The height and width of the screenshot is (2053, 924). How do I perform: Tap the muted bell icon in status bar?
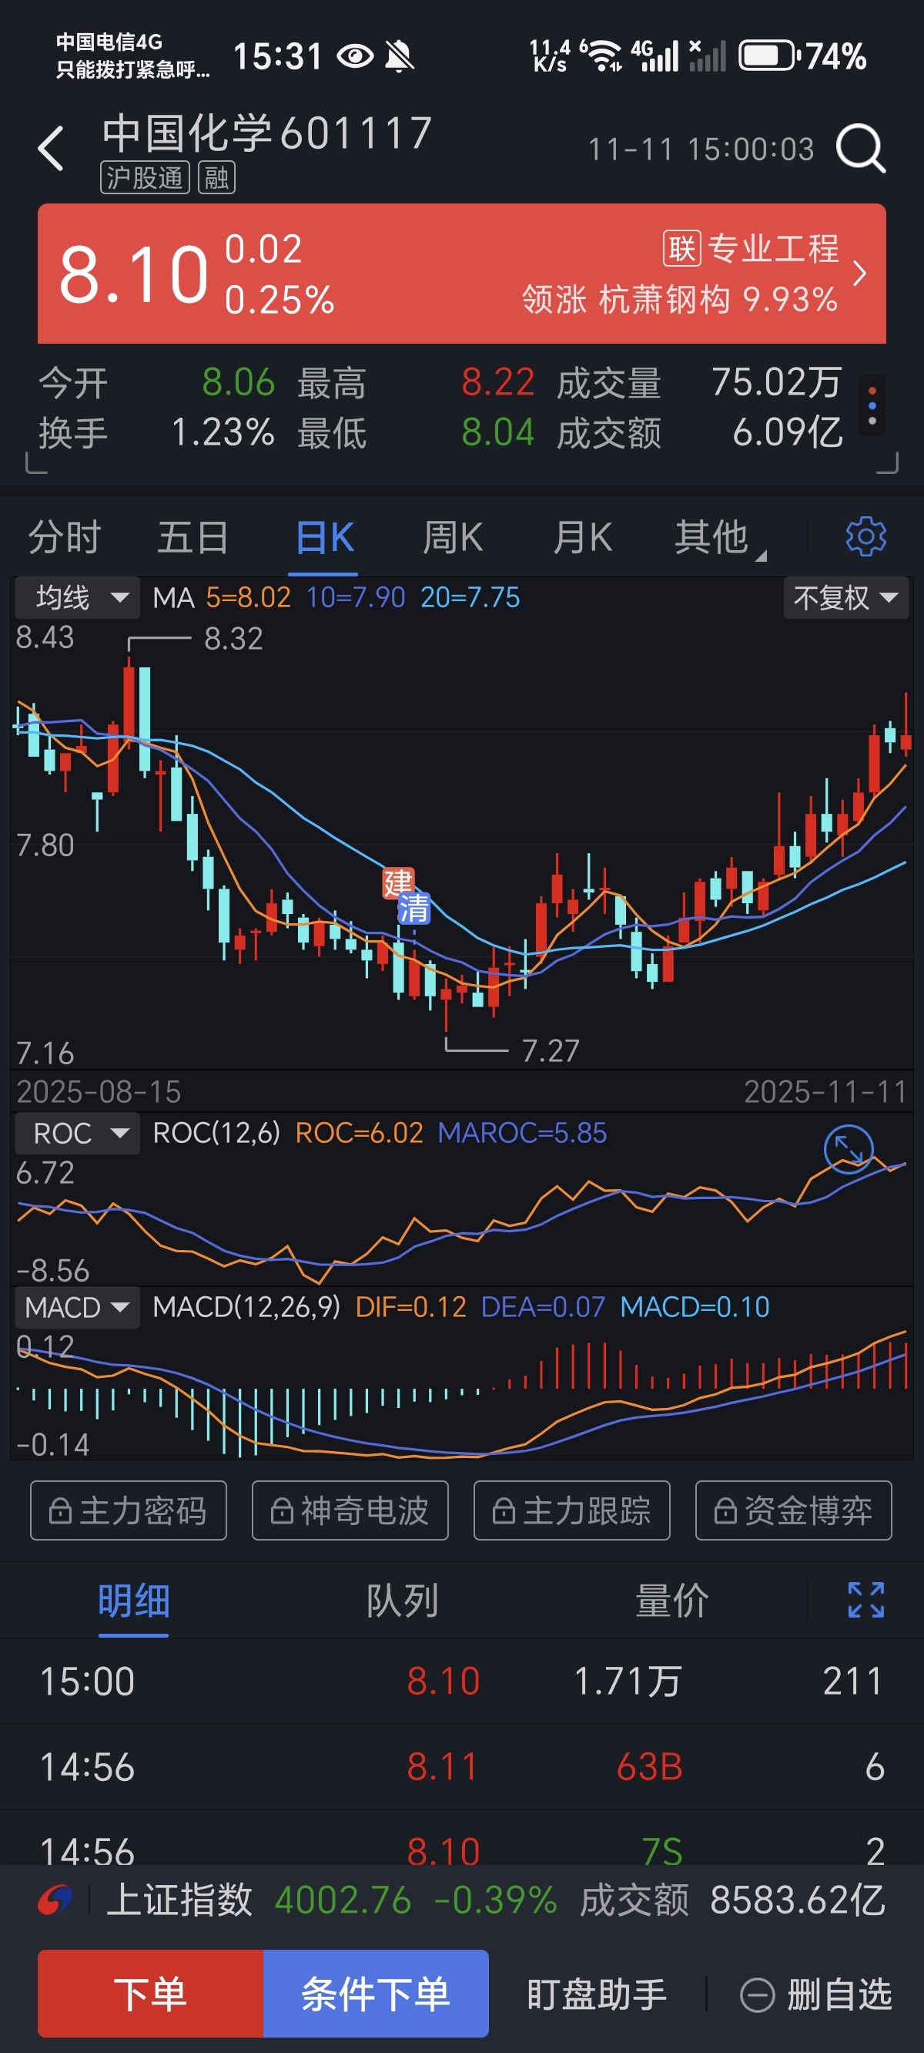tap(399, 55)
